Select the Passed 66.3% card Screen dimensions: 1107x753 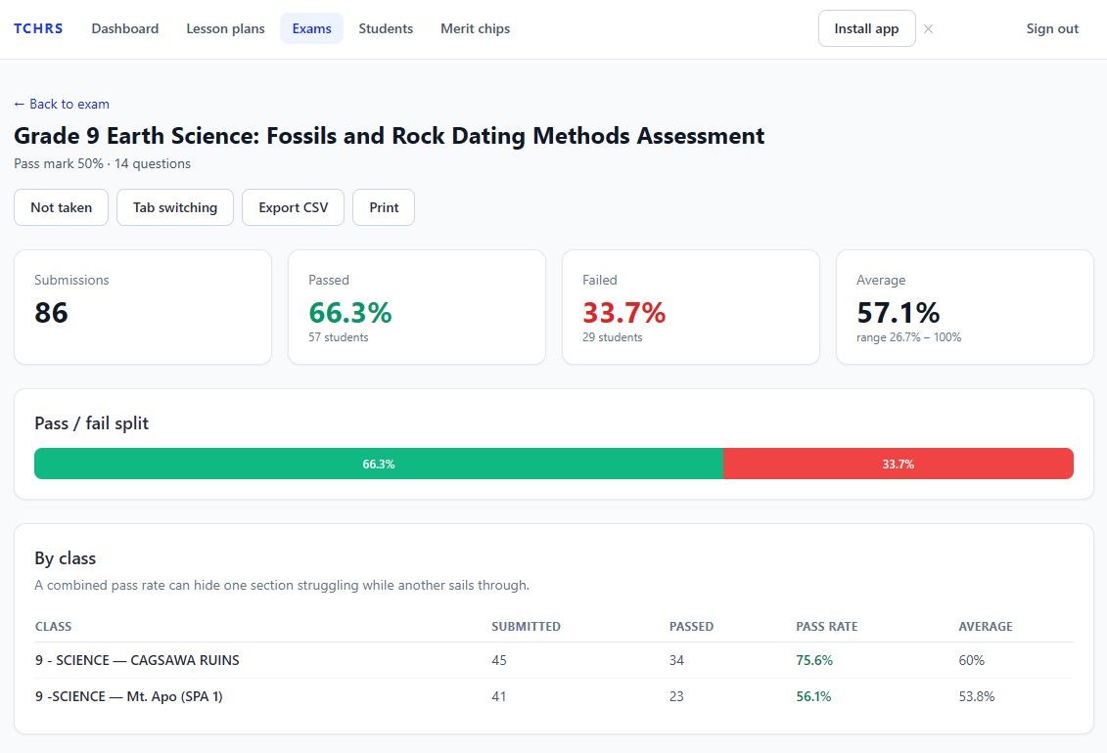coord(417,307)
